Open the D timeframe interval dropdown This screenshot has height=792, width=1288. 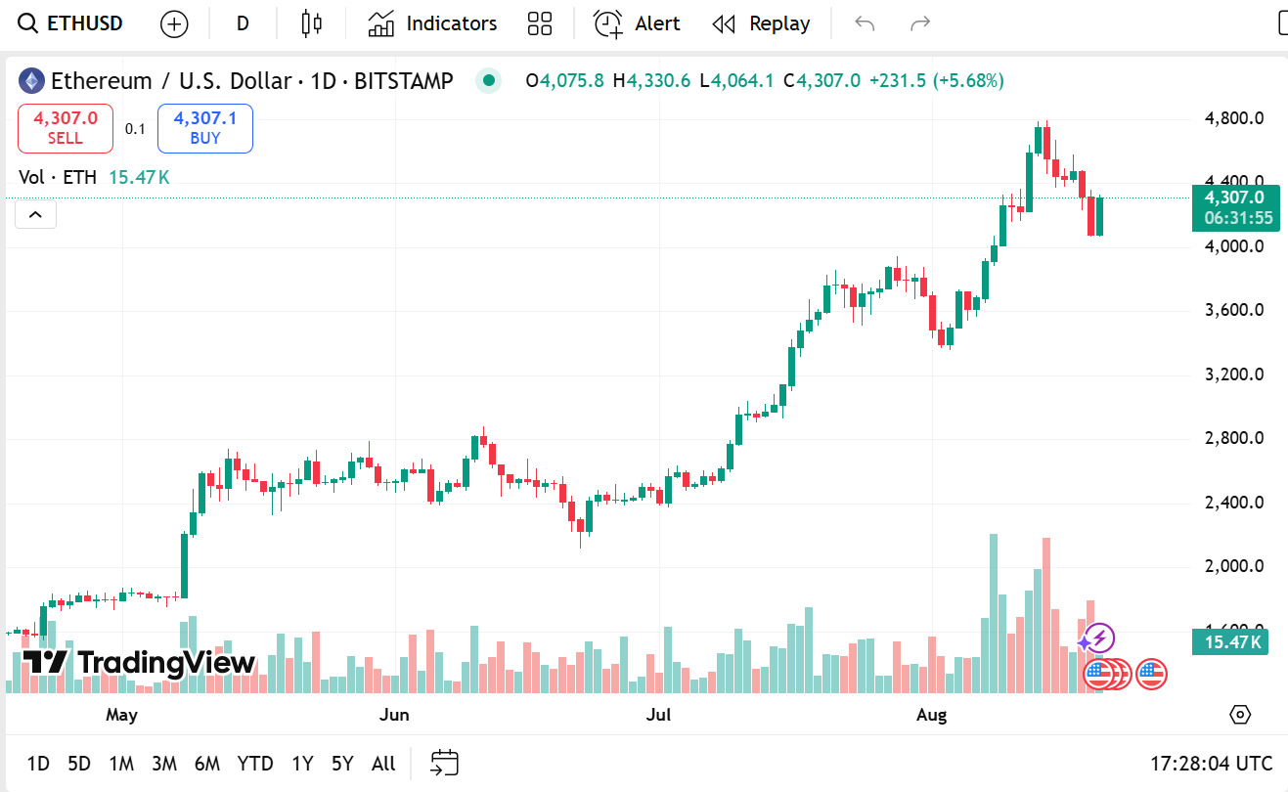coord(243,23)
